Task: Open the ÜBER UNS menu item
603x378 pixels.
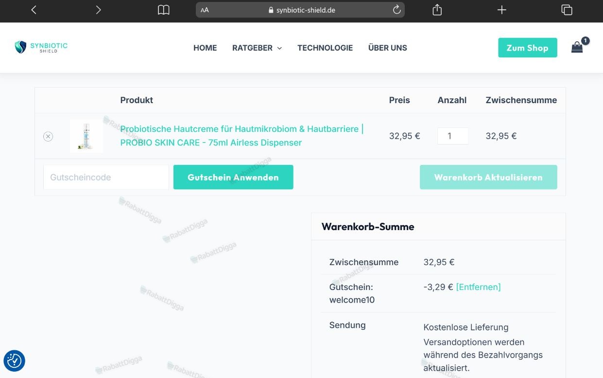Action: (388, 48)
